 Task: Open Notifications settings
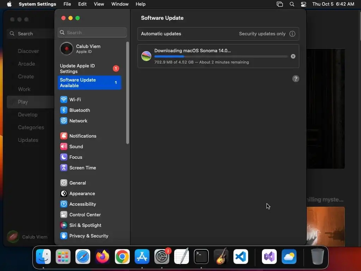(89, 136)
